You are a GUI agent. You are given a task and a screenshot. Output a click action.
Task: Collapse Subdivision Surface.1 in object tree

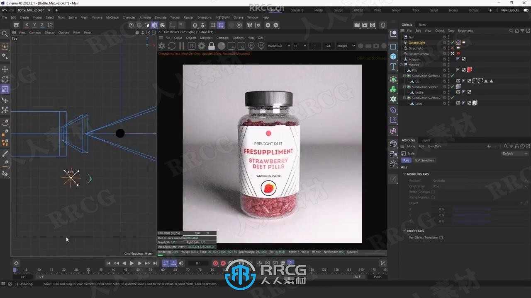[404, 76]
